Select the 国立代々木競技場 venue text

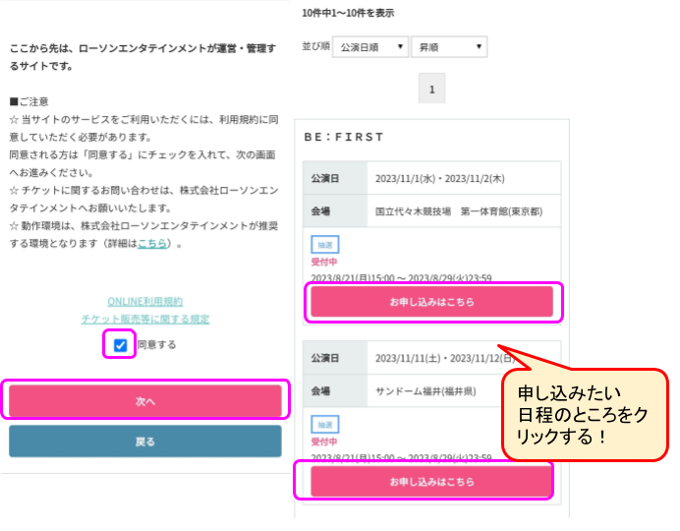[x=458, y=211]
